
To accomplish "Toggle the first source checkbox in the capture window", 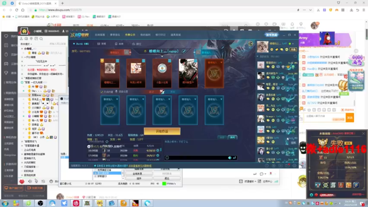I will pyautogui.click(x=96, y=170).
